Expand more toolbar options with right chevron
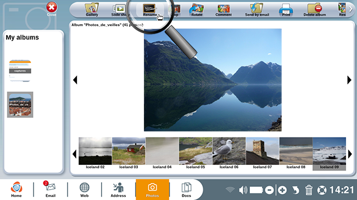Viewport: 357px width, 200px height. (x=351, y=9)
